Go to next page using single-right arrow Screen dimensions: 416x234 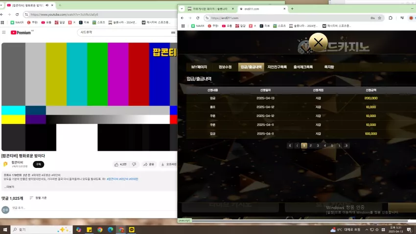pos(339,146)
